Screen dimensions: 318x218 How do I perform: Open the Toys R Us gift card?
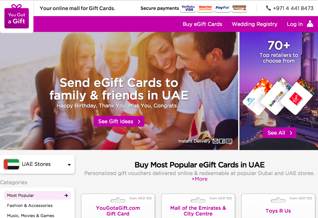(278, 206)
